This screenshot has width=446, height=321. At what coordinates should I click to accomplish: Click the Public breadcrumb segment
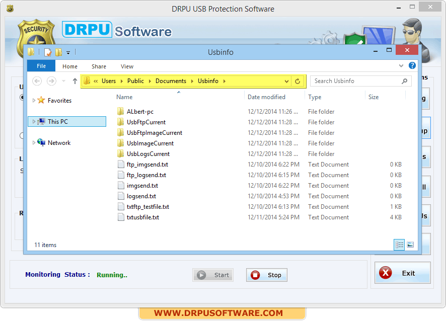point(135,81)
